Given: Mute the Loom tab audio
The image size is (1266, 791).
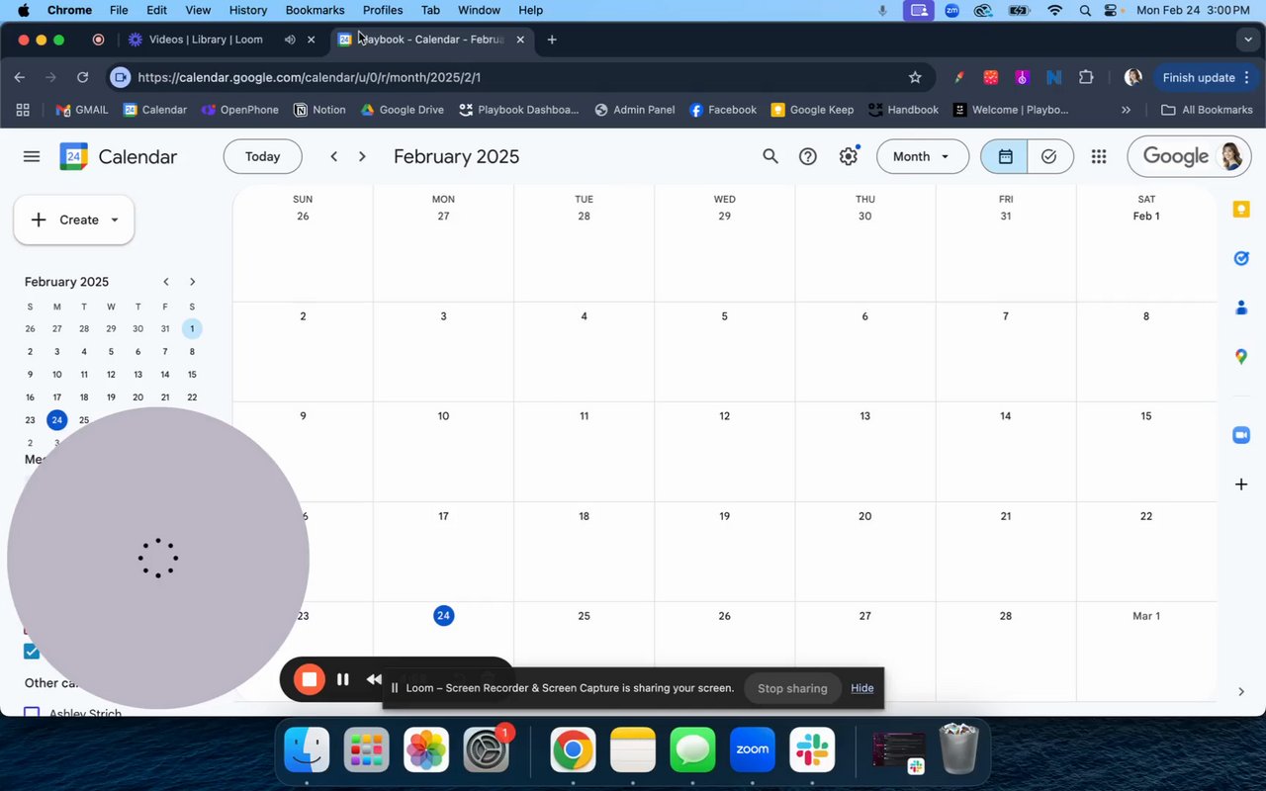Looking at the screenshot, I should pos(289,40).
